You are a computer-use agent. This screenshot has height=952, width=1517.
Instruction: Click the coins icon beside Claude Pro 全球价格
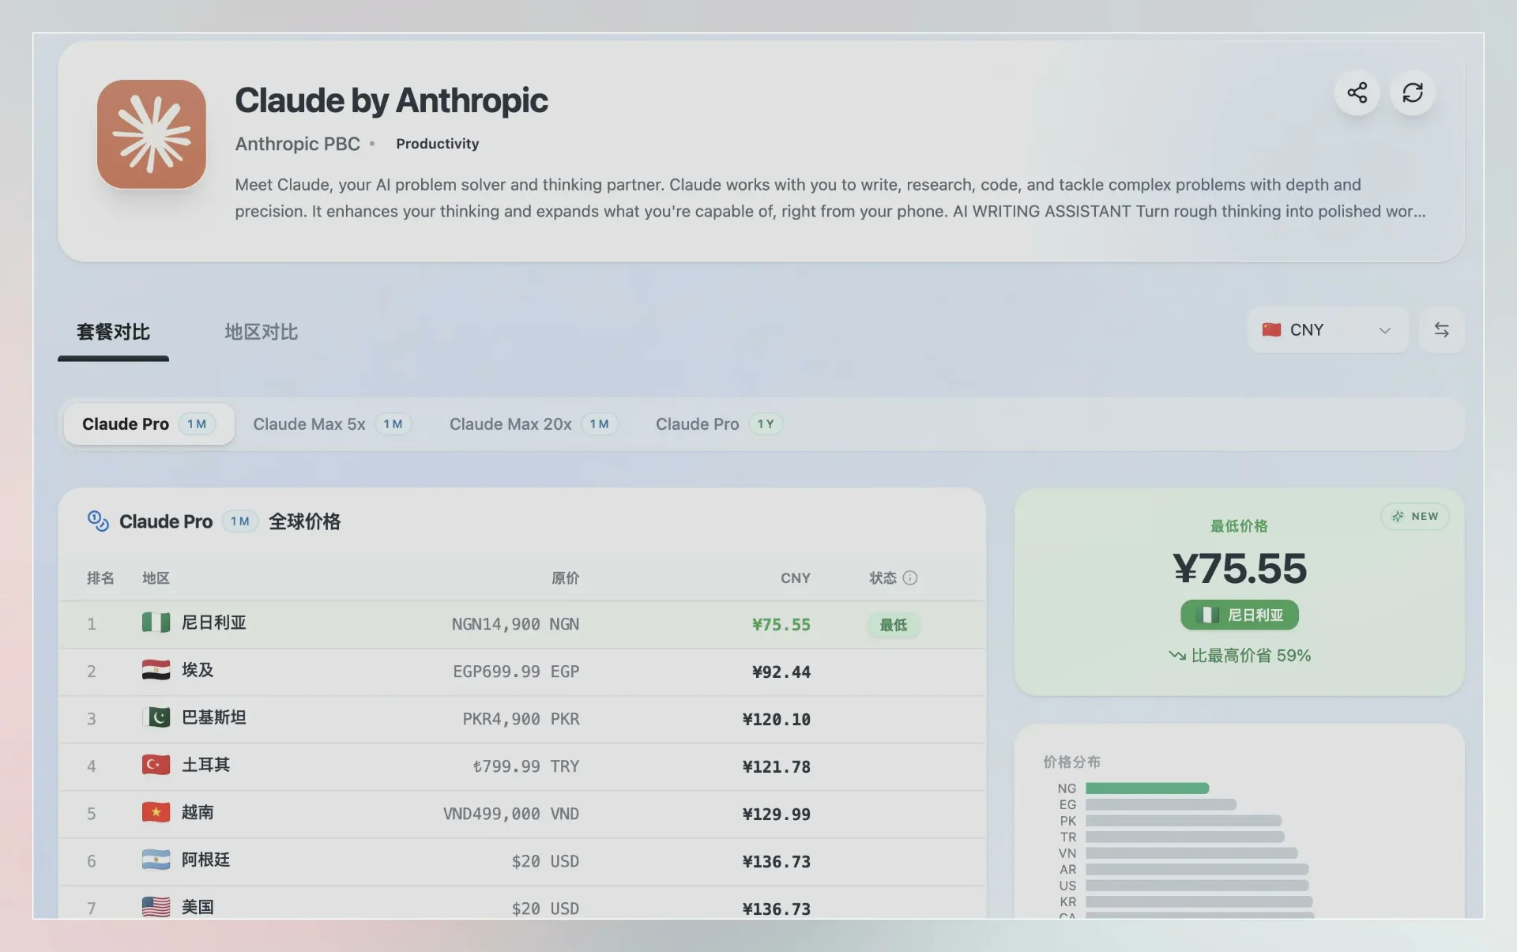pos(98,521)
